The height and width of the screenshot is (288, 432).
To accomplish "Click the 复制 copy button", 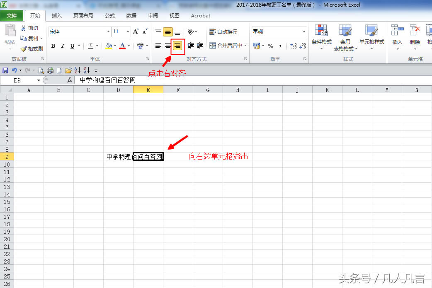I will click(32, 38).
